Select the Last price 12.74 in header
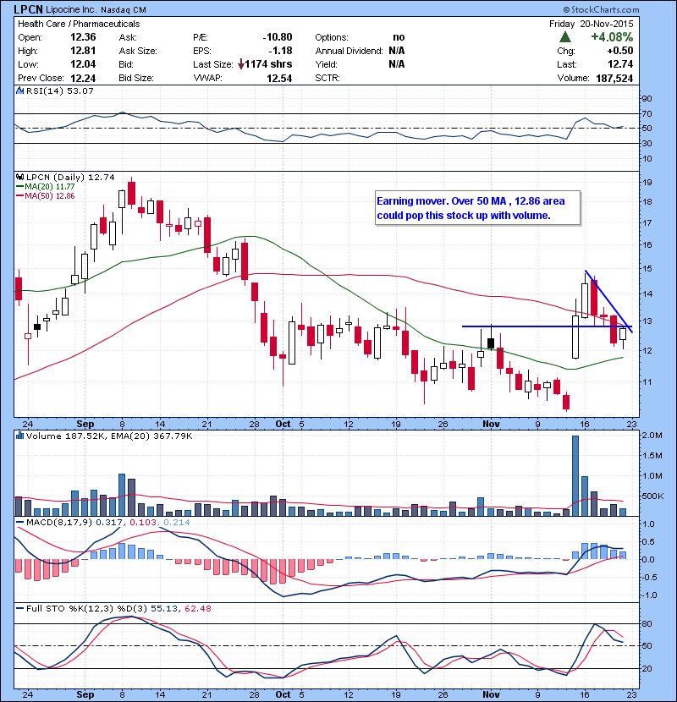Image resolution: width=677 pixels, height=702 pixels. tap(620, 64)
